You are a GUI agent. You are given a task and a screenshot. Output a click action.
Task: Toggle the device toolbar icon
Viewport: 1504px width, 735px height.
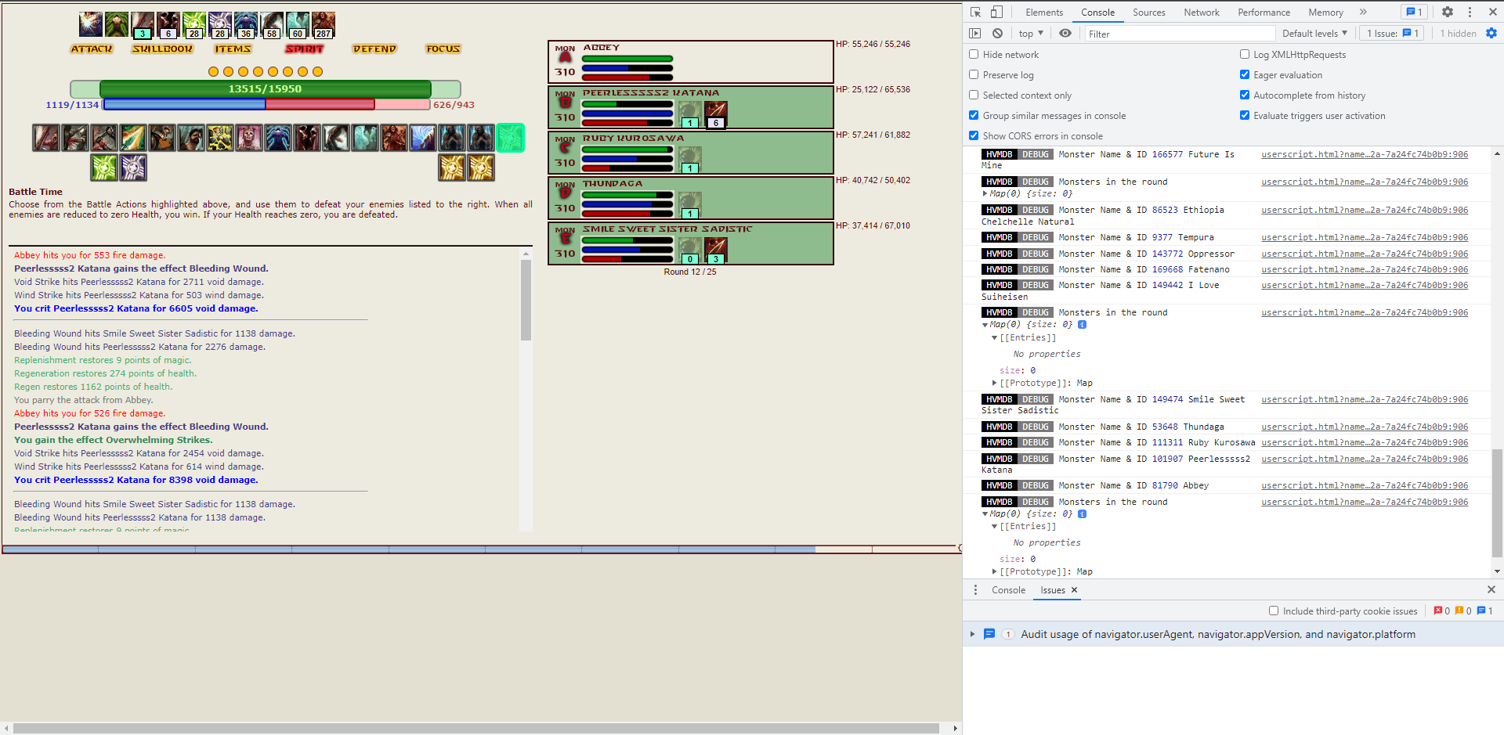point(996,12)
